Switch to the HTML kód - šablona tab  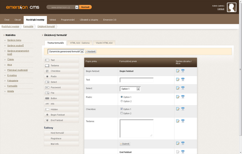tap(80, 43)
